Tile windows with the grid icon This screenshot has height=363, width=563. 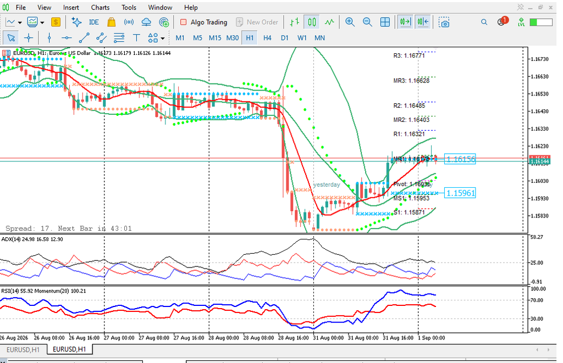tap(385, 22)
